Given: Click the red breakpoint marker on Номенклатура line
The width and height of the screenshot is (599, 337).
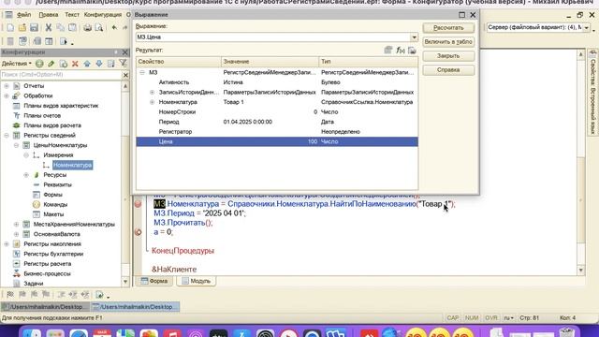Looking at the screenshot, I should tap(139, 204).
